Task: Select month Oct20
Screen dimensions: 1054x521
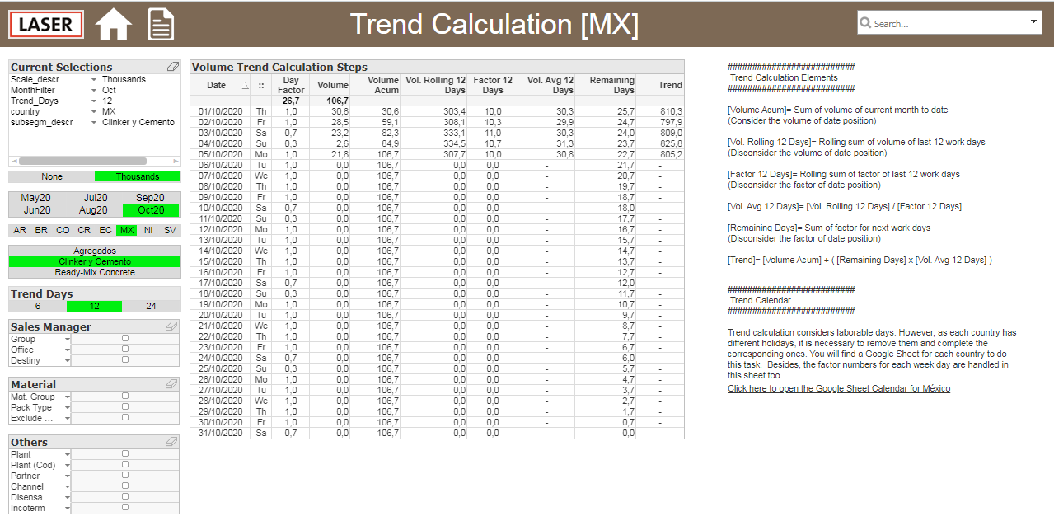Action: 151,210
